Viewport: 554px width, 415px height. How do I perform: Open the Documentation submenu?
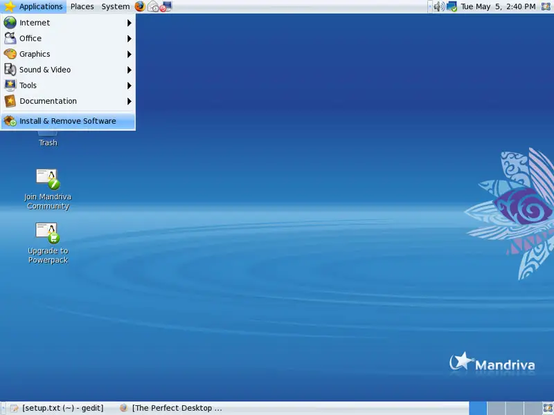click(68, 101)
